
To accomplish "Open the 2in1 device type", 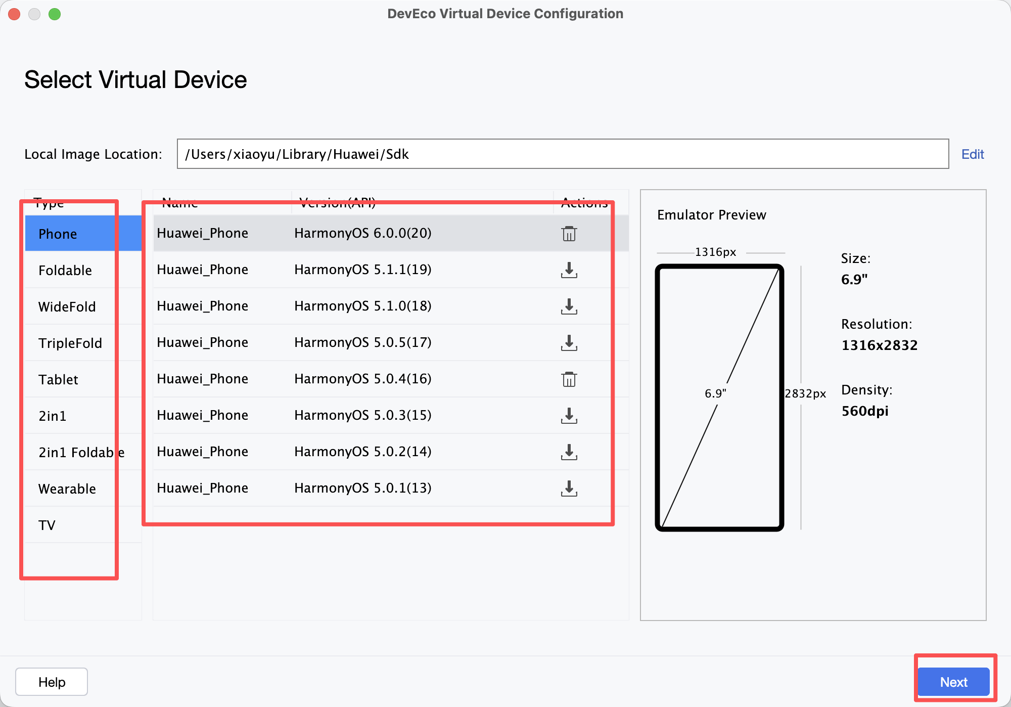I will click(53, 416).
